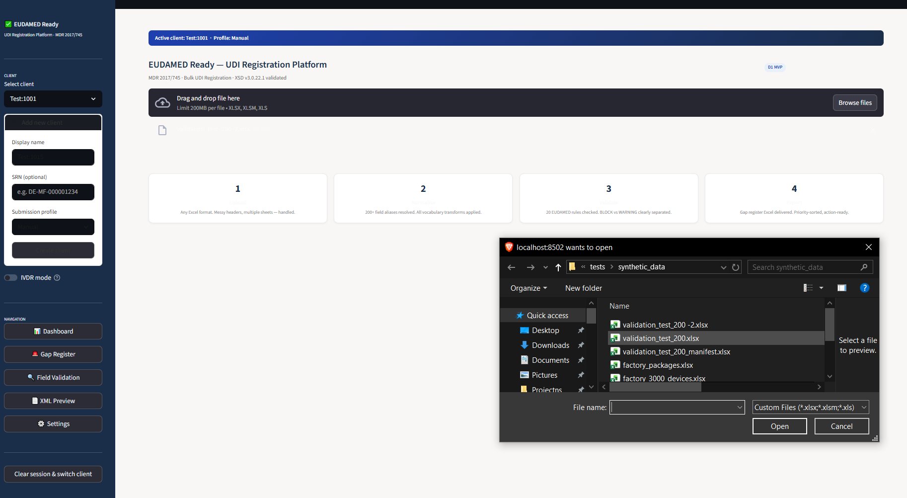The height and width of the screenshot is (498, 907).
Task: Click the Excel icon beside factory_packages.xlsx
Action: coord(615,365)
